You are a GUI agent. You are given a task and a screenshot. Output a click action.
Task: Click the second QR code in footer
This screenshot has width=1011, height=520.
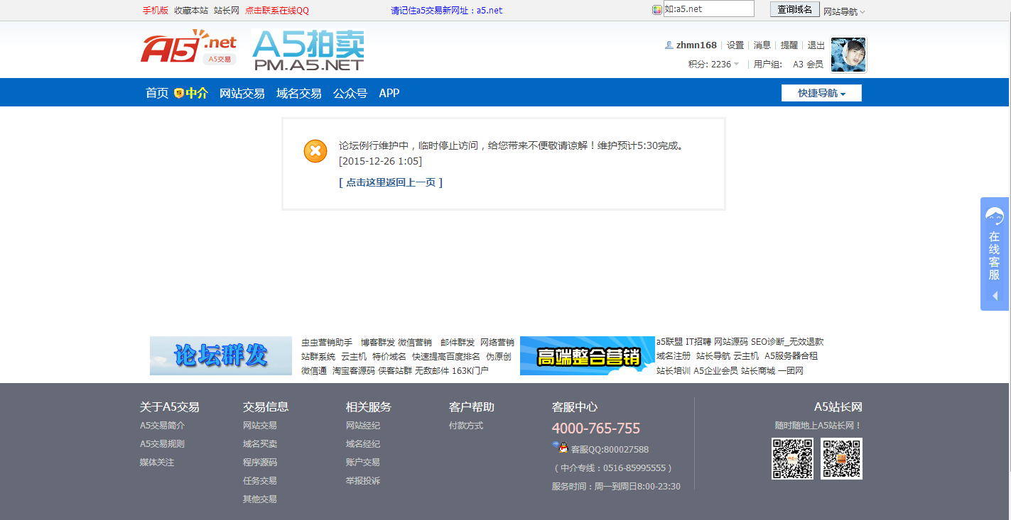tap(841, 458)
